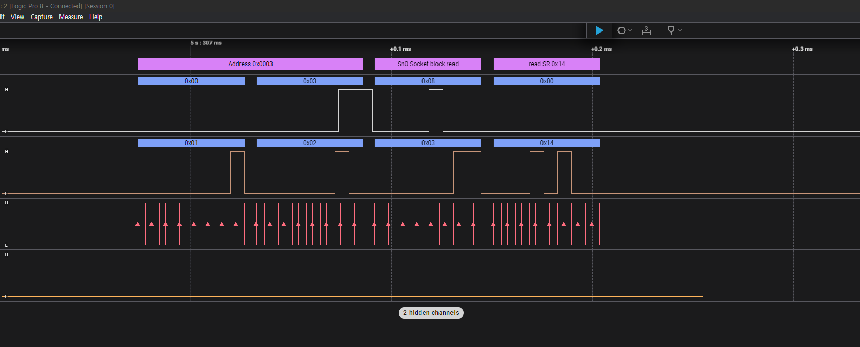Image resolution: width=860 pixels, height=347 pixels.
Task: Select the Sn0 Socket block read annotation
Action: pos(428,64)
